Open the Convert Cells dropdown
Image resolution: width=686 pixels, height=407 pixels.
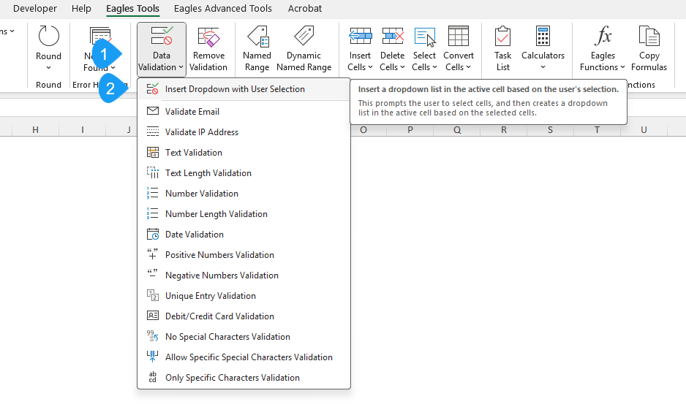[459, 48]
